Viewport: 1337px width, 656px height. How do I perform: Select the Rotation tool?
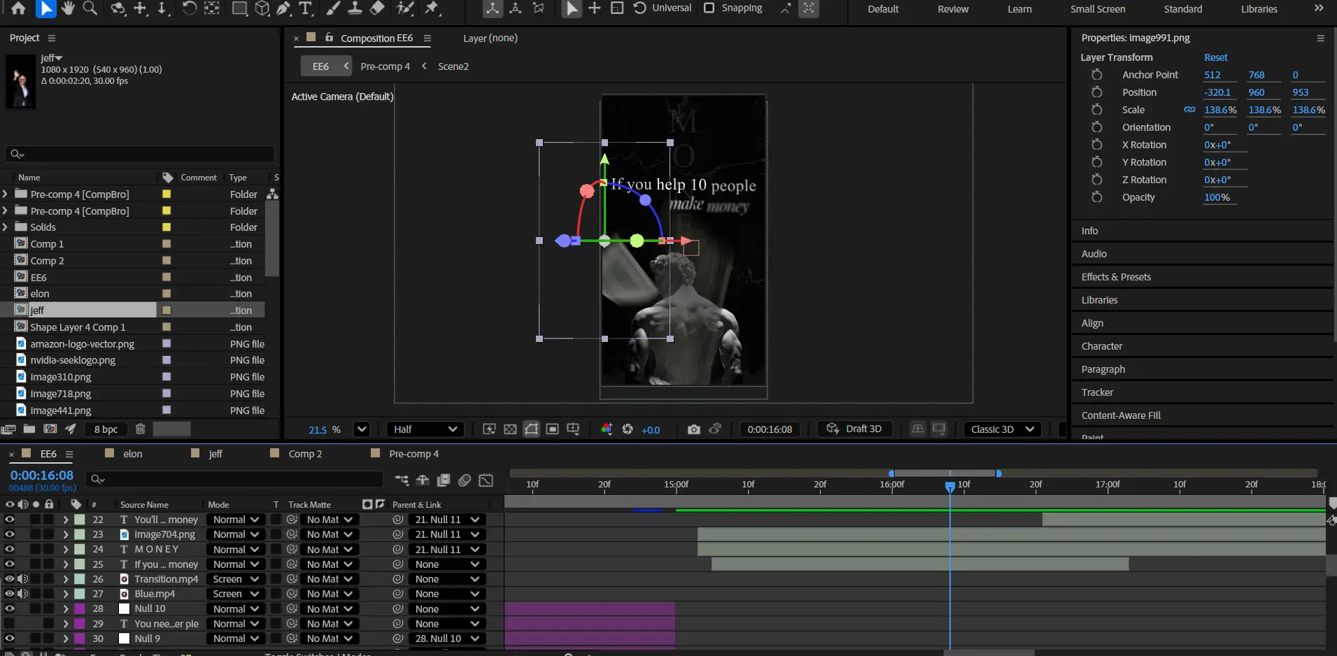(189, 8)
